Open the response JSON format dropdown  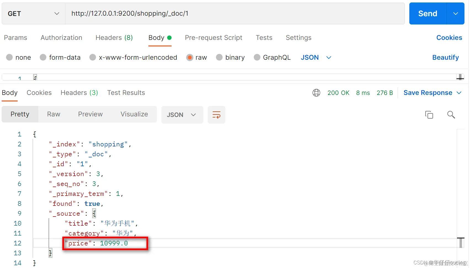(x=182, y=115)
